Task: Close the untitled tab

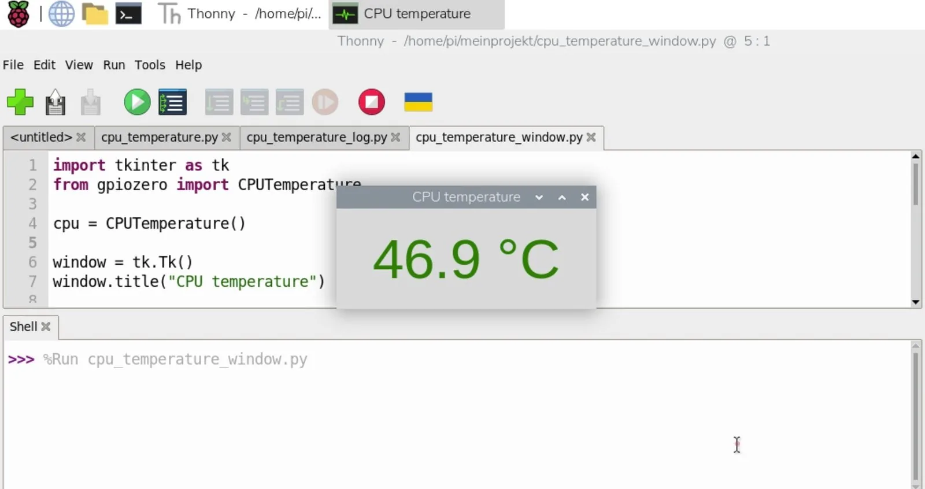Action: 81,138
